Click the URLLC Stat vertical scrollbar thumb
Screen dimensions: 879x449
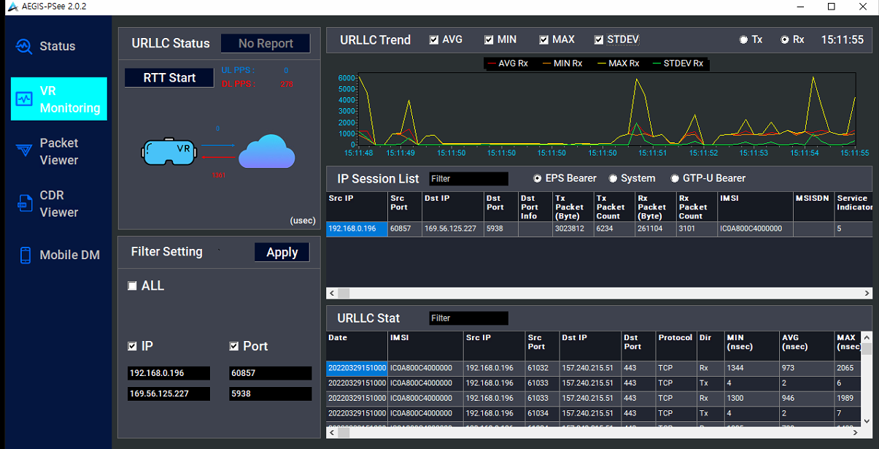[x=867, y=349]
